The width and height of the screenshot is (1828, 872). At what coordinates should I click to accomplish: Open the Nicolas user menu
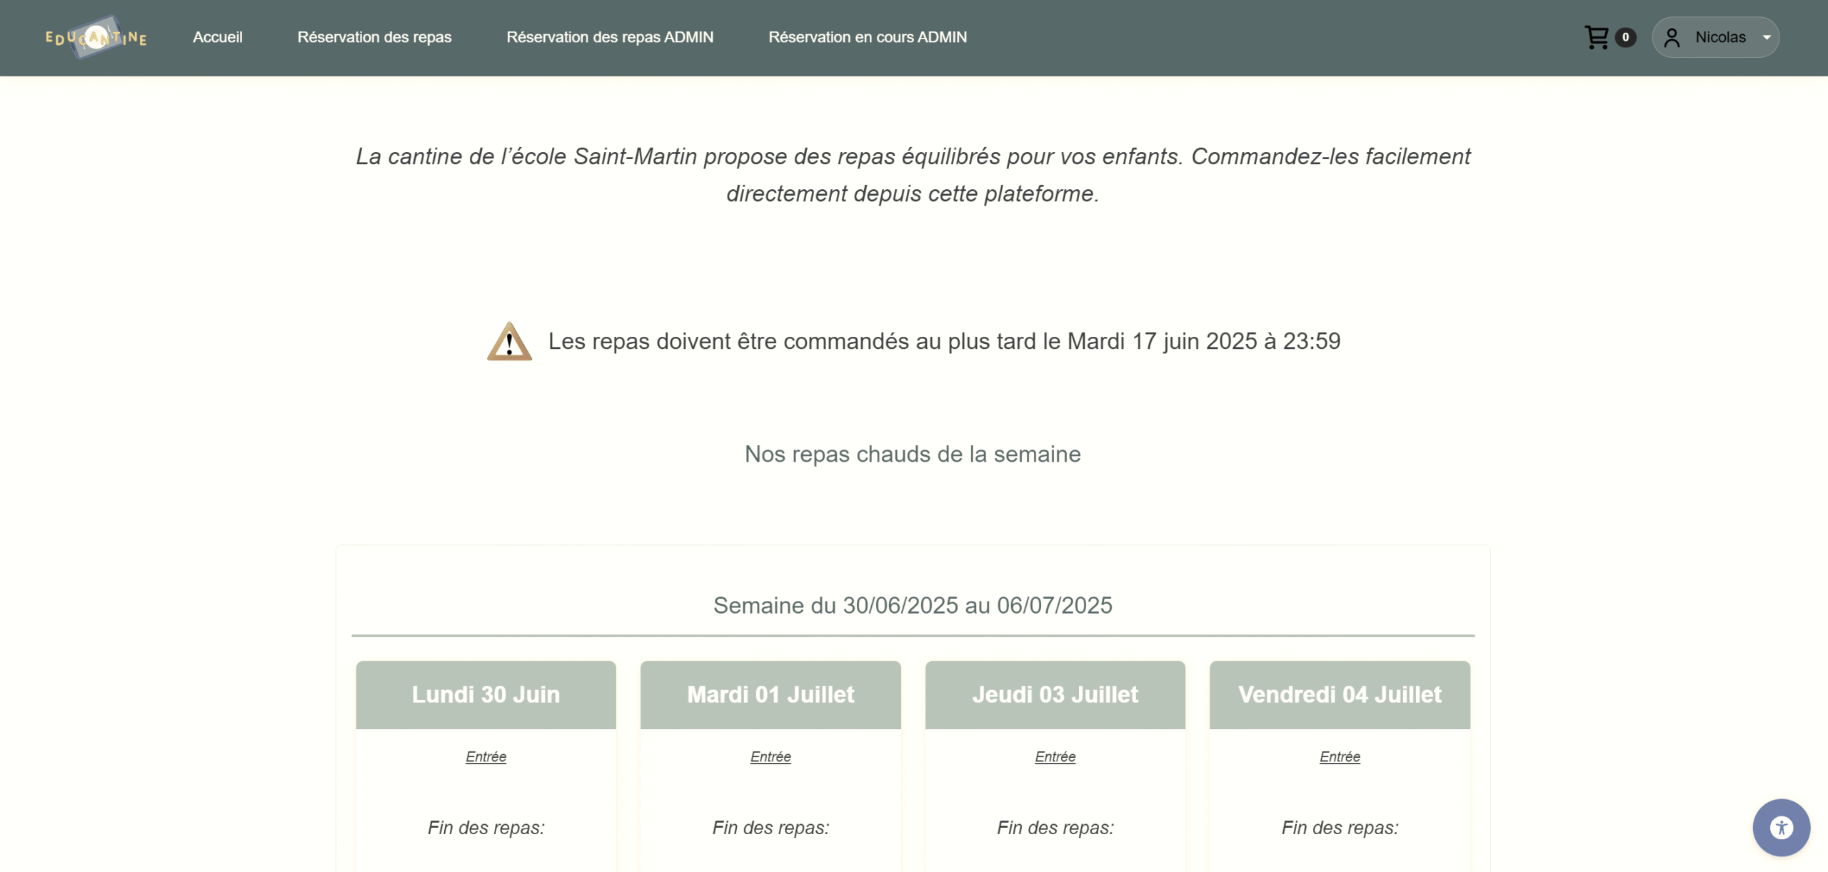coord(1720,37)
